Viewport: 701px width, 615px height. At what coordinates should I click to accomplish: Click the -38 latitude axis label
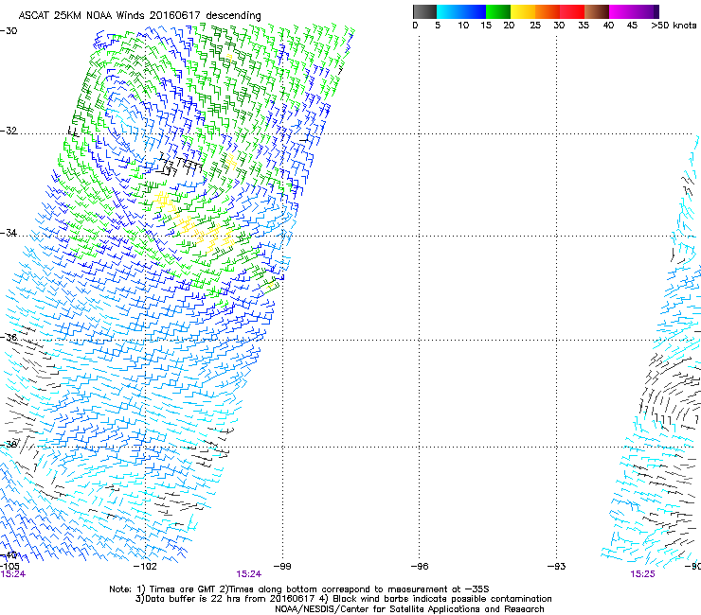9,445
